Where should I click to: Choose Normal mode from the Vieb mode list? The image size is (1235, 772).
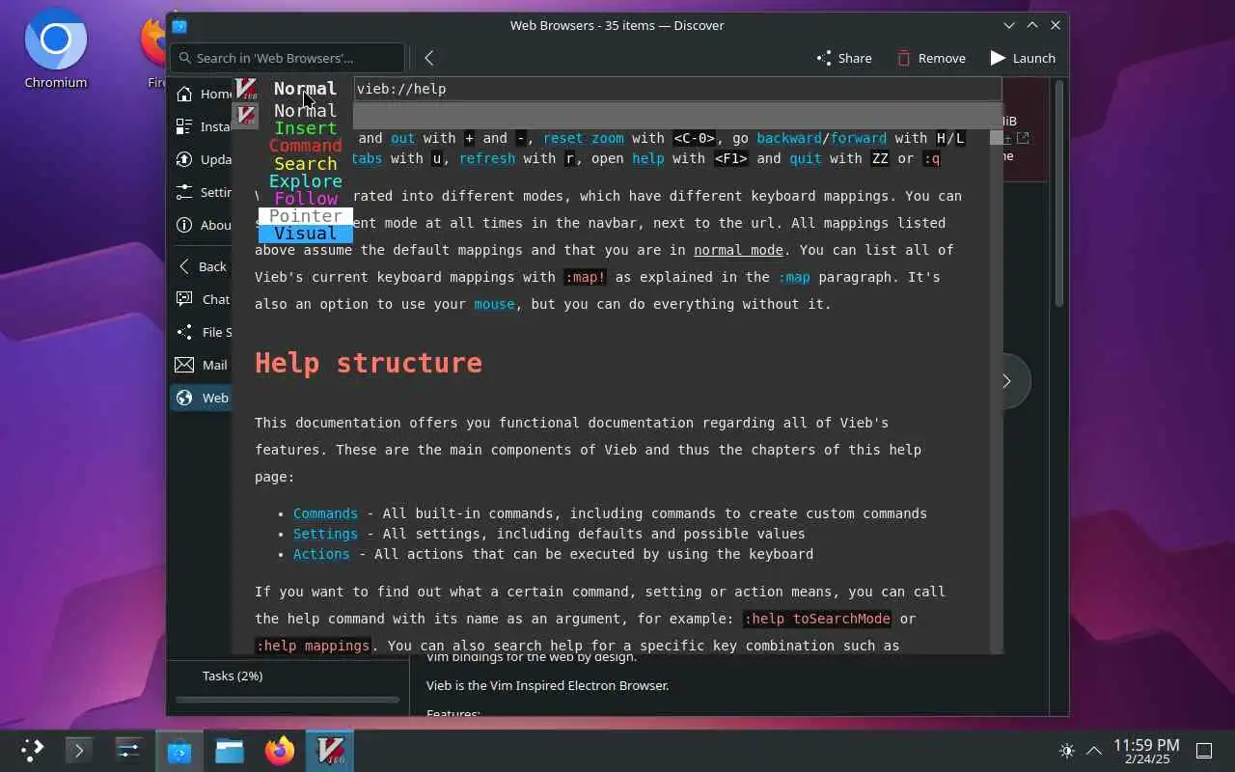point(305,111)
